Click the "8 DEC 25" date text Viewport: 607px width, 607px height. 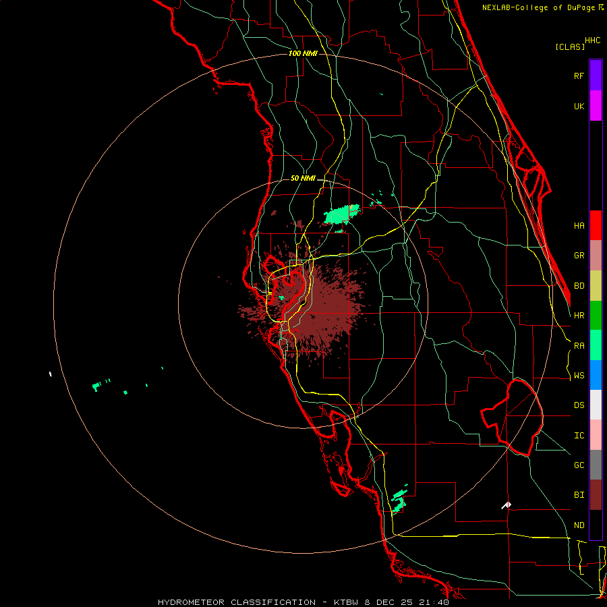click(388, 602)
